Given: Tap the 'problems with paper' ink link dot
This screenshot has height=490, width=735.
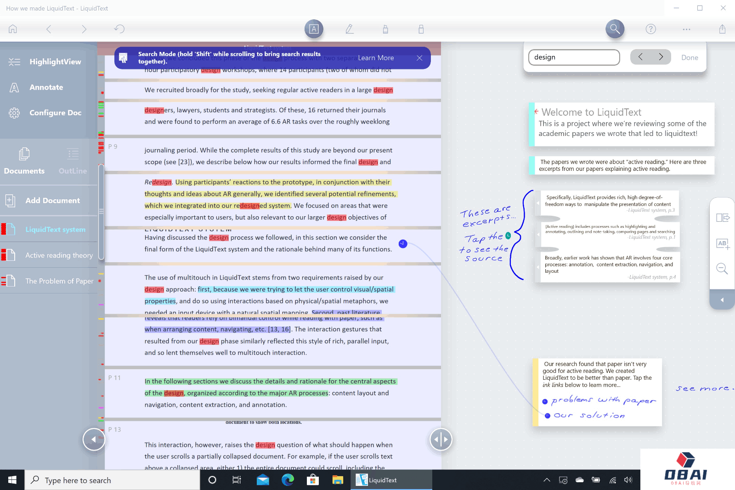Looking at the screenshot, I should pos(545,402).
